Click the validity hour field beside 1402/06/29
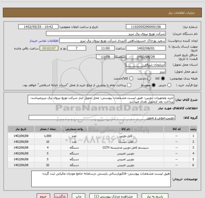 click(105, 57)
